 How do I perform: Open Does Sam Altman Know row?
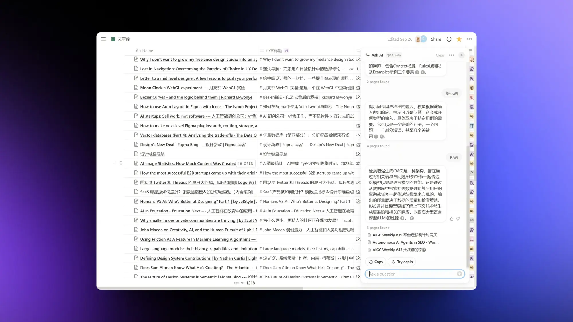pyautogui.click(x=199, y=267)
